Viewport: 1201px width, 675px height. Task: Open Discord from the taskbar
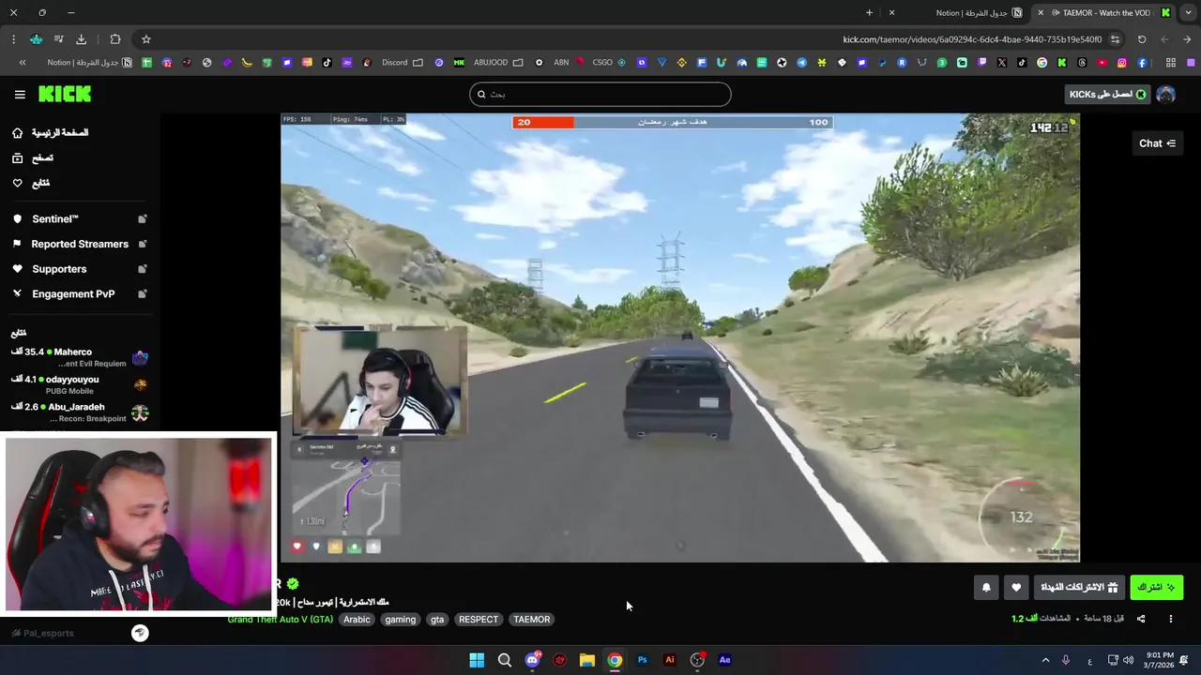(532, 660)
